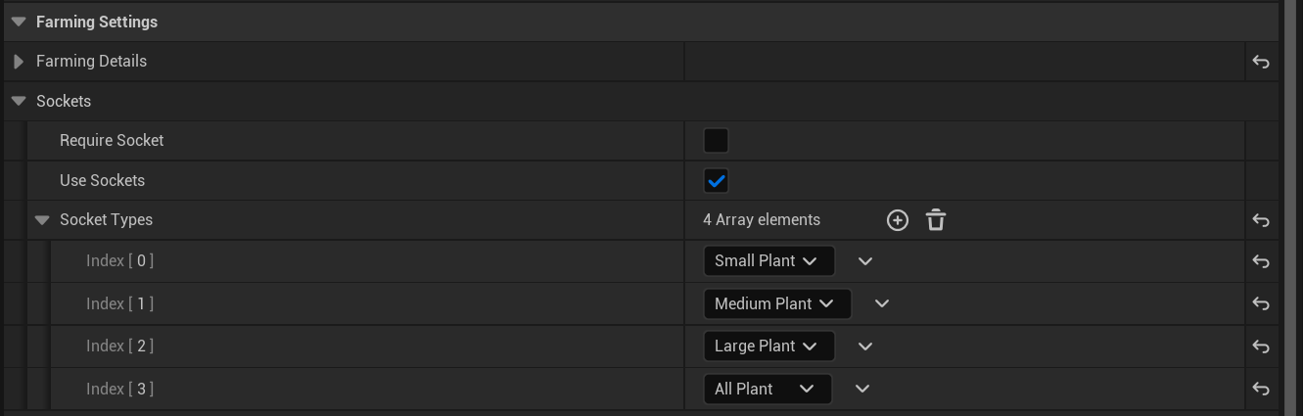Uncheck the Use Sockets checkbox
1303x416 pixels.
[x=716, y=181]
